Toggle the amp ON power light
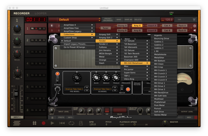Image resolution: width=208 pixels, height=136 pixels. (x=57, y=74)
